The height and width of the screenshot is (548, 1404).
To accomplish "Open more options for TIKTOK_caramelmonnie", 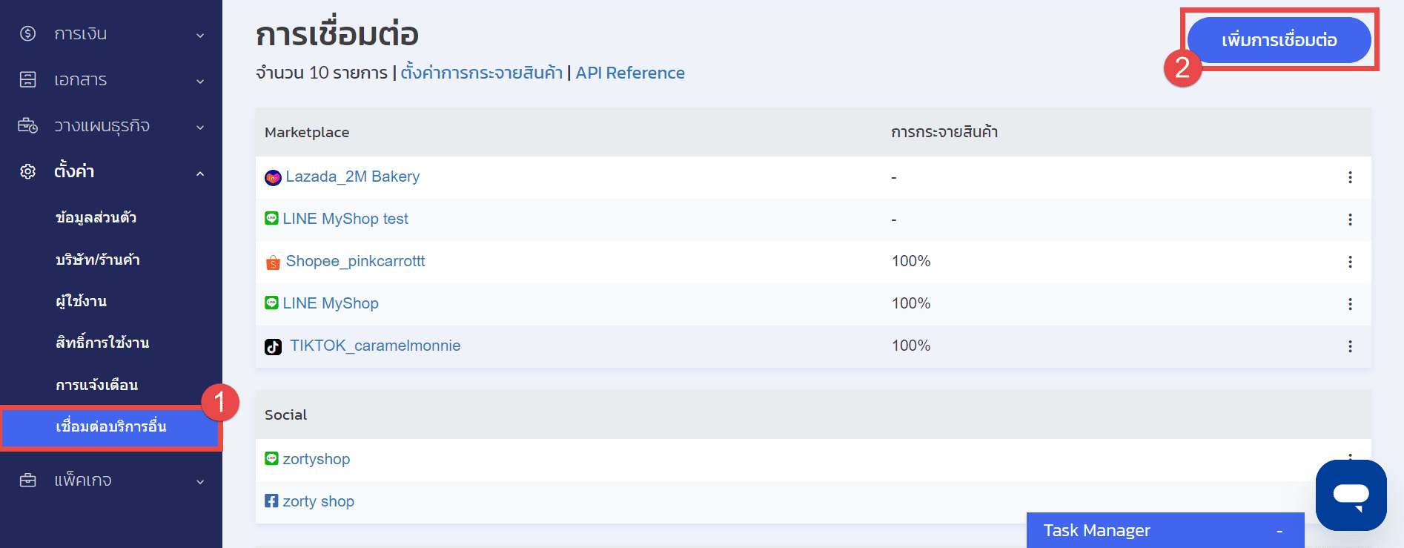I will coord(1350,346).
